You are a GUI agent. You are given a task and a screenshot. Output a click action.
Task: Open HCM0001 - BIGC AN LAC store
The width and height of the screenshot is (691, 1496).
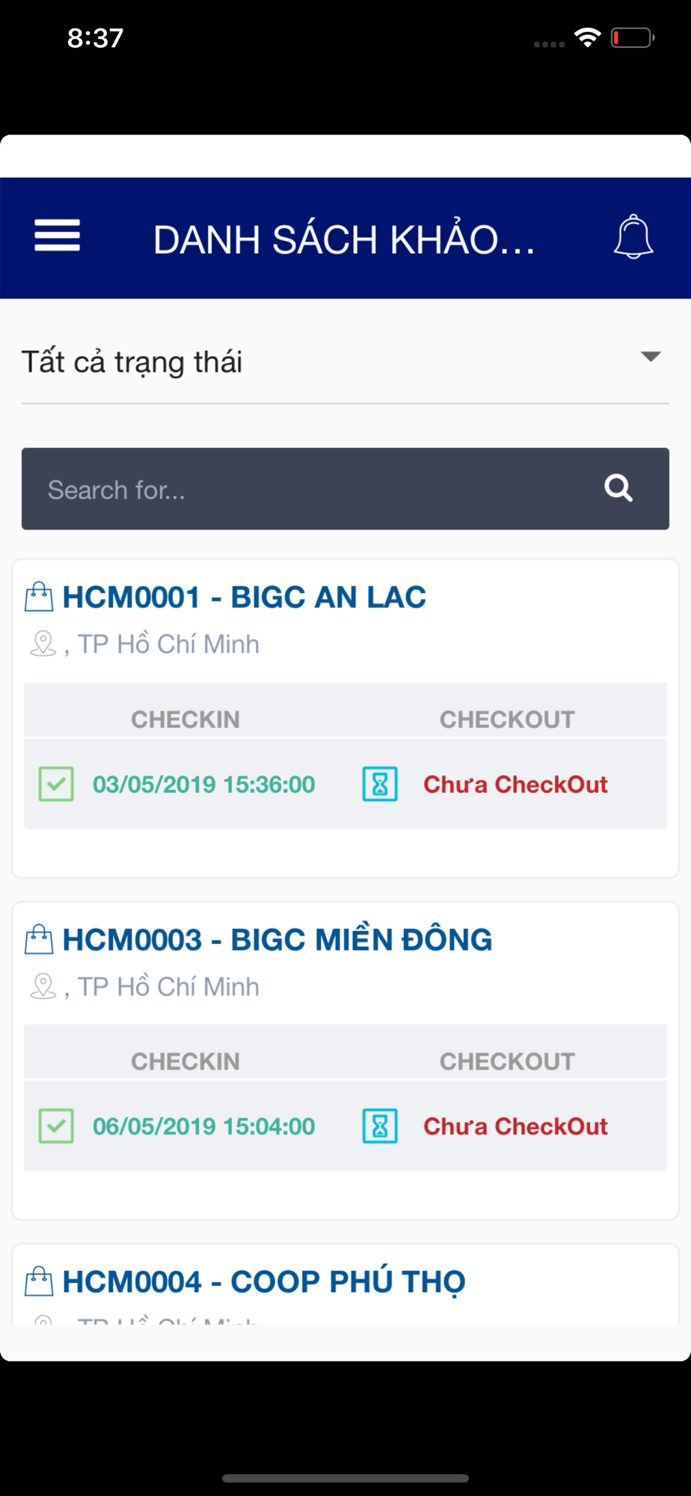coord(245,597)
